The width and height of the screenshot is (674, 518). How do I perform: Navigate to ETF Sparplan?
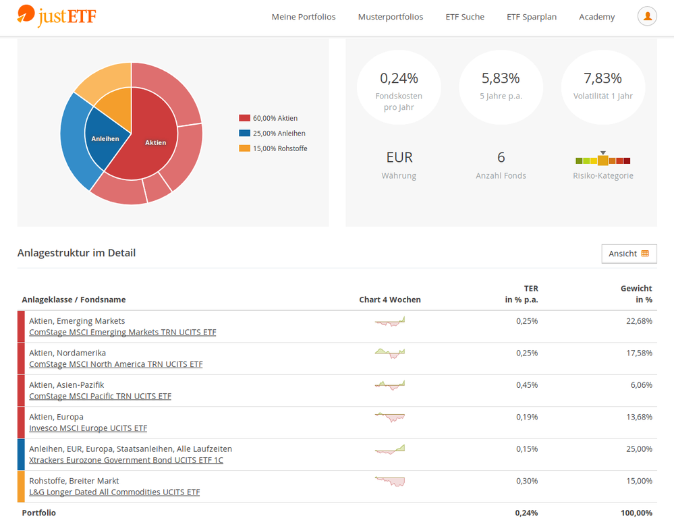tap(532, 17)
